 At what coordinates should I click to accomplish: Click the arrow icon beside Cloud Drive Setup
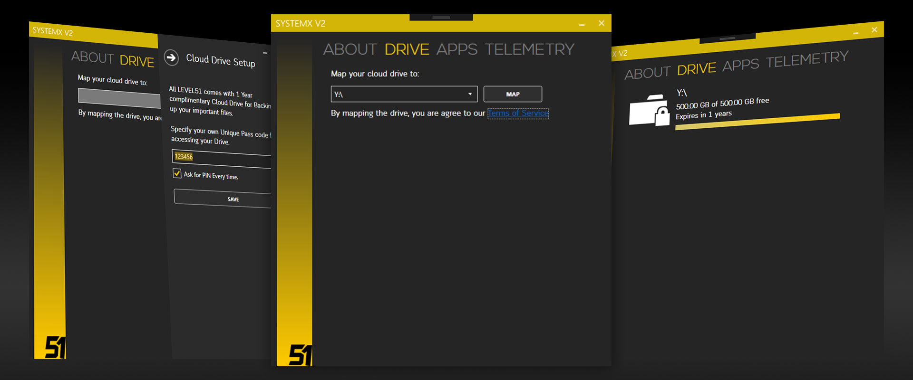[x=171, y=57]
